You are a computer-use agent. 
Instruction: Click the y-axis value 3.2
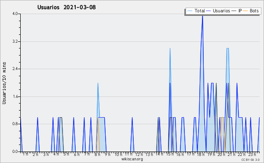point(15,41)
